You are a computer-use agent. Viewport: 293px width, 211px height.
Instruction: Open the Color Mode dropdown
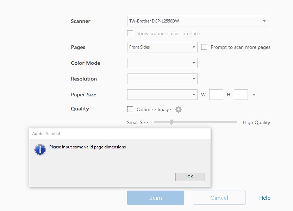coord(162,63)
